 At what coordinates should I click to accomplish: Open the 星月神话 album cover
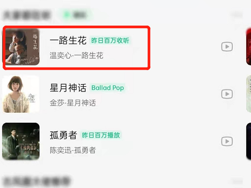click(21, 94)
